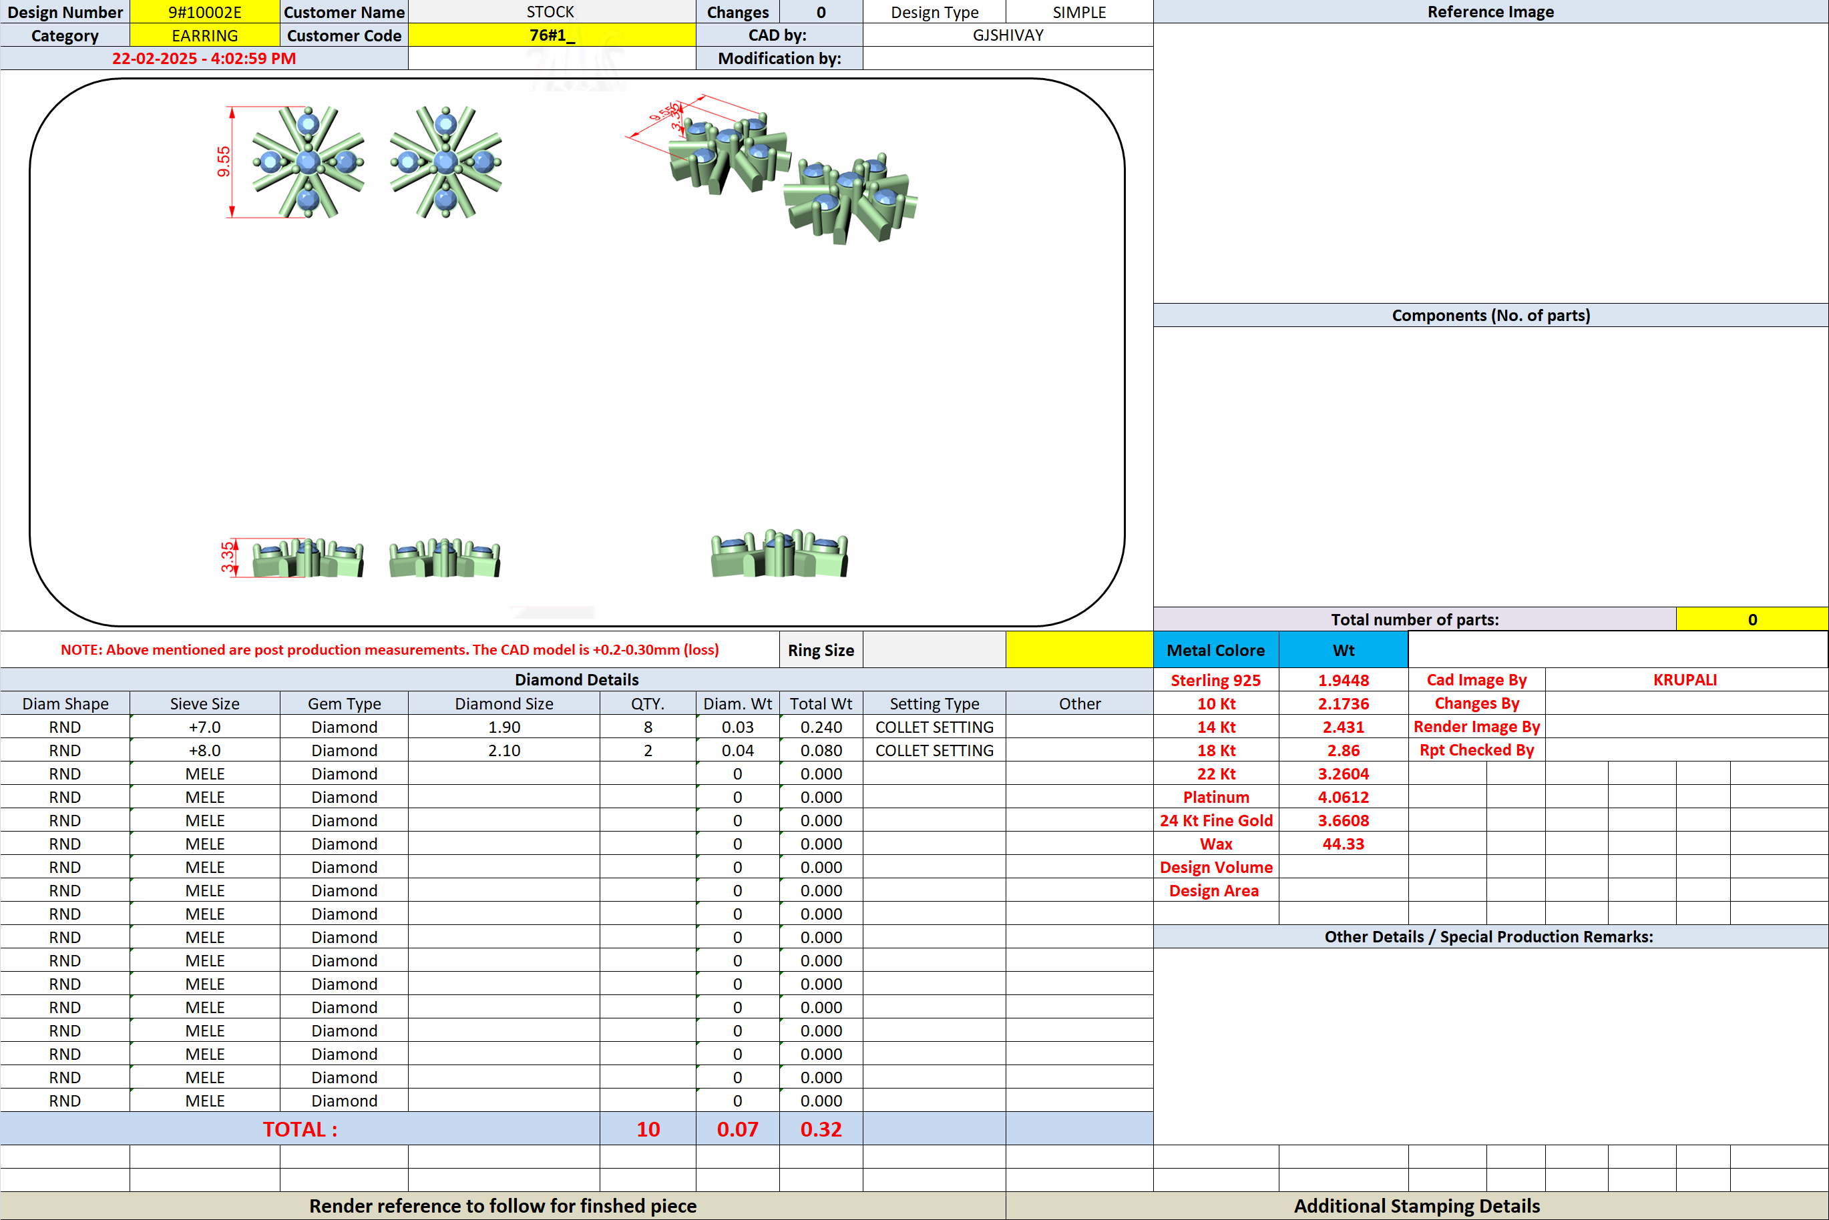
Task: Select 10 Kt weight value 2.1736
Action: (1344, 703)
